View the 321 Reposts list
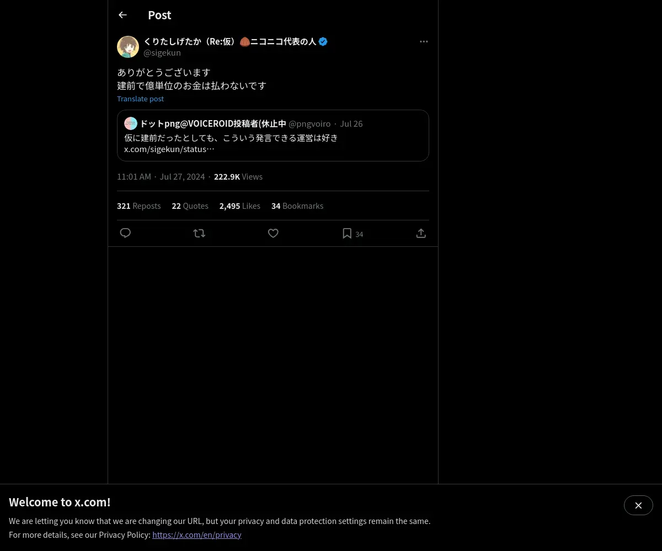Image resolution: width=662 pixels, height=551 pixels. 139,206
